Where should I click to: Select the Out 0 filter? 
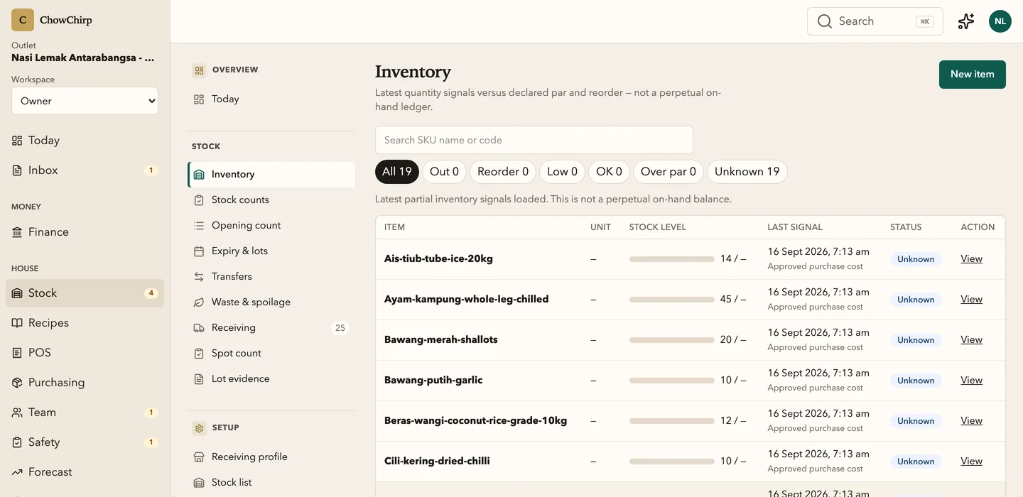click(444, 172)
